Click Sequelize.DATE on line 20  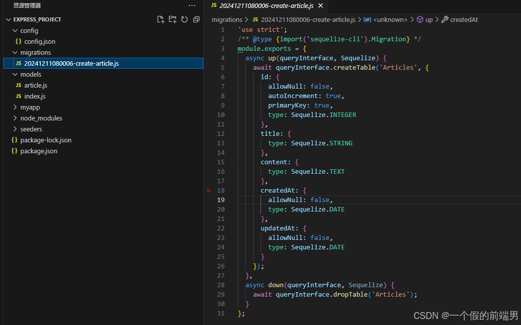(x=318, y=210)
